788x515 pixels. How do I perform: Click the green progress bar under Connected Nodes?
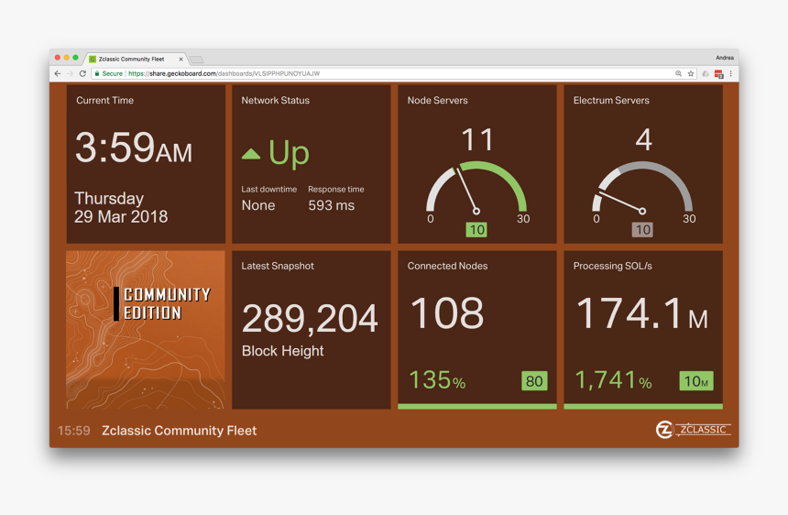point(476,407)
